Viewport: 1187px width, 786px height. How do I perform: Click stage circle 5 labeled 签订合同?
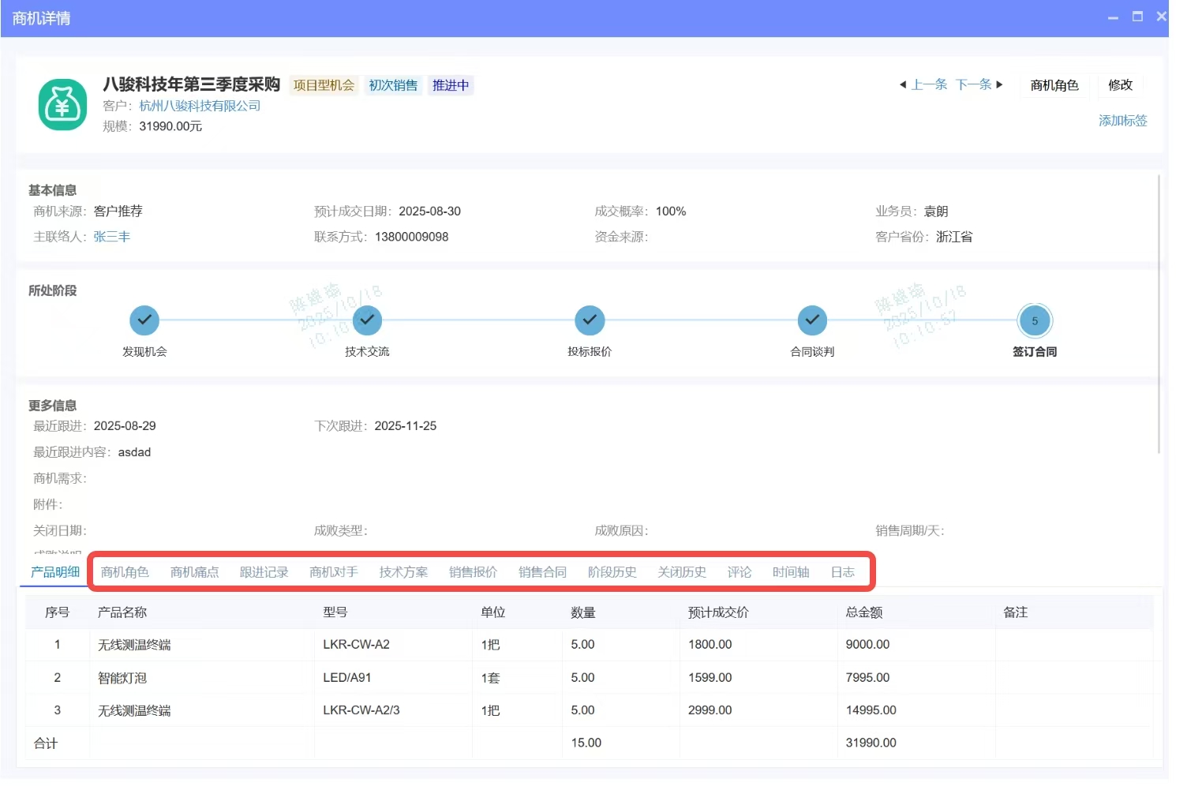[x=1035, y=320]
